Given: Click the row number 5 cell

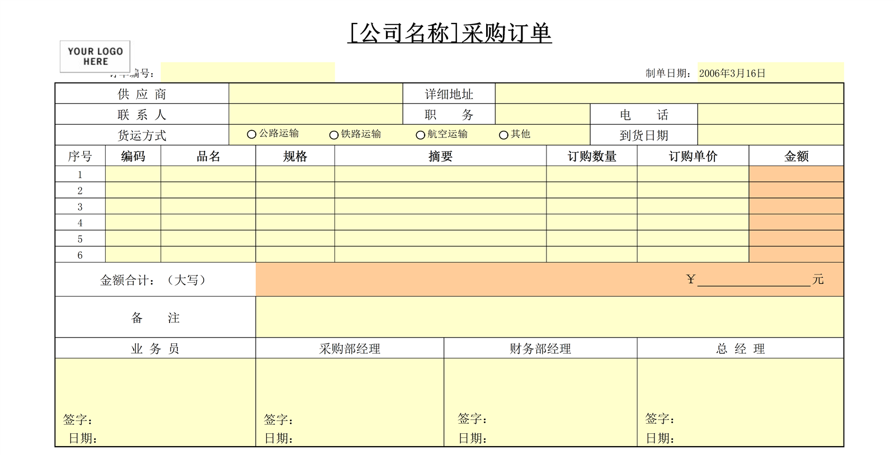Looking at the screenshot, I should (80, 239).
